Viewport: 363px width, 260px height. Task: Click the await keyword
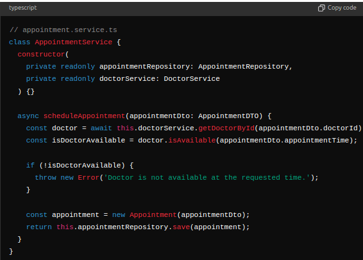click(x=101, y=128)
